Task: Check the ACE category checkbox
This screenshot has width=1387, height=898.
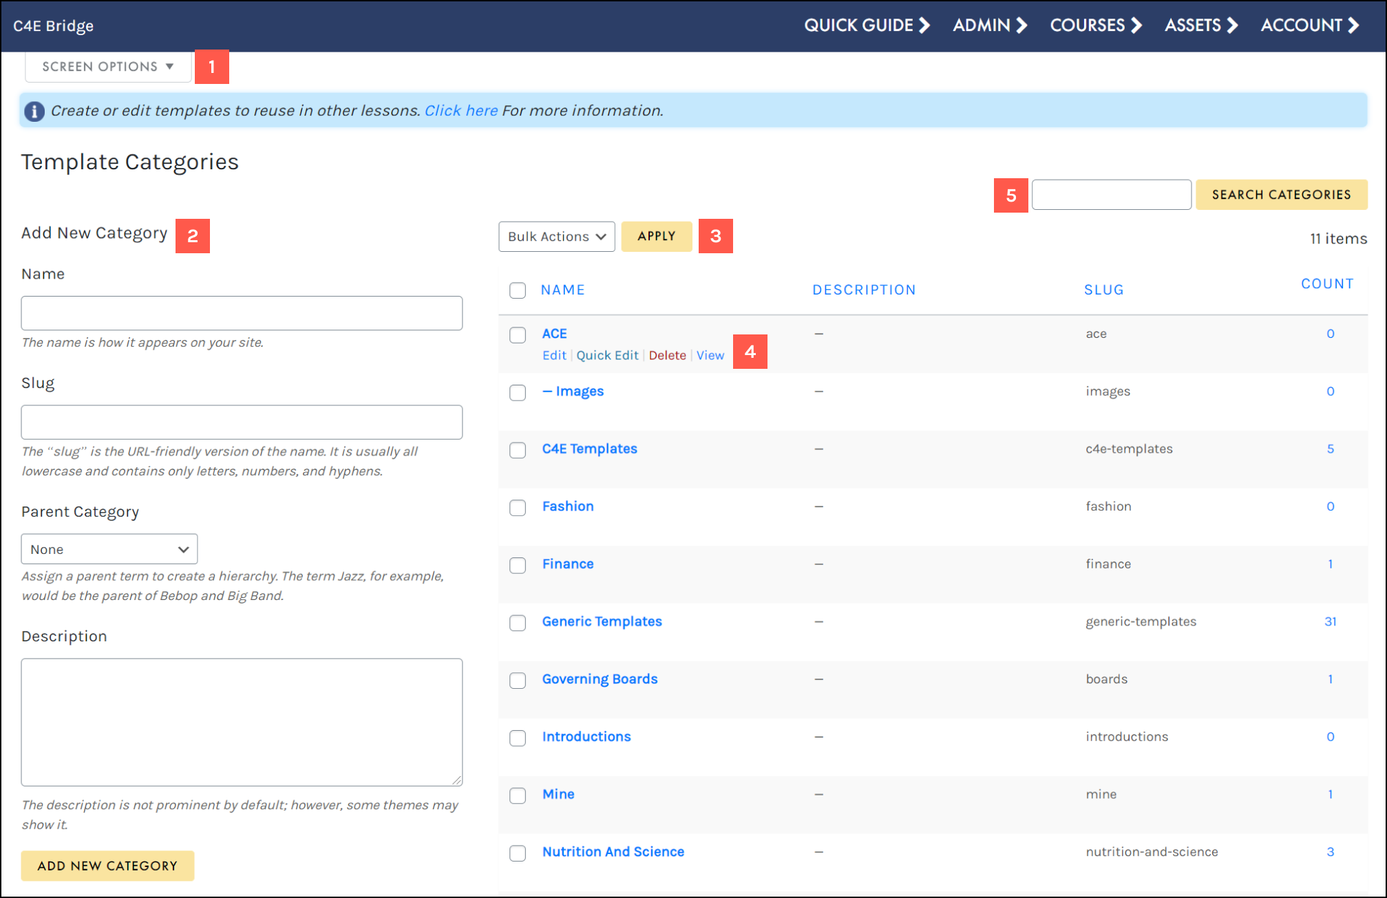Action: (518, 335)
